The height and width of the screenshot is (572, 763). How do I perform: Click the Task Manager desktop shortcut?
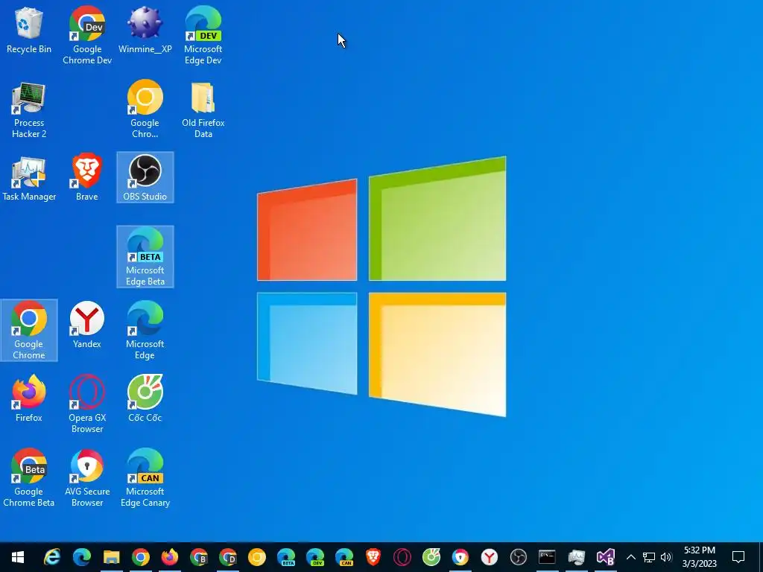[x=29, y=179]
